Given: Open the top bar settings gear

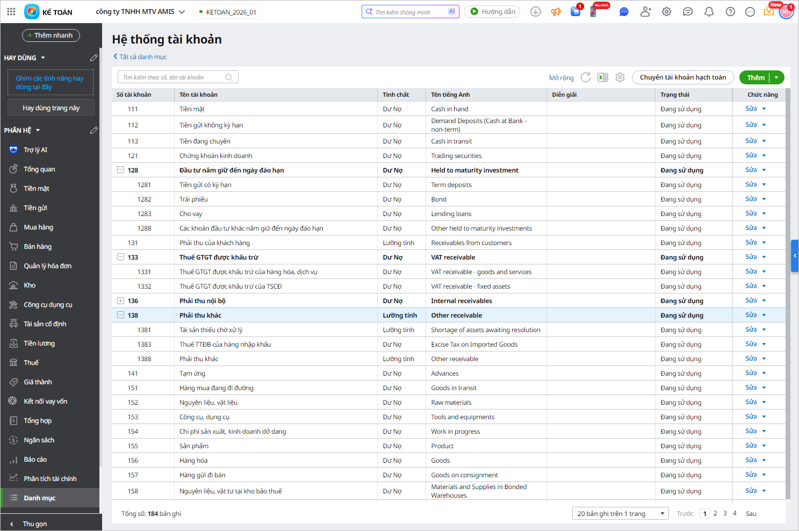Looking at the screenshot, I should [666, 12].
